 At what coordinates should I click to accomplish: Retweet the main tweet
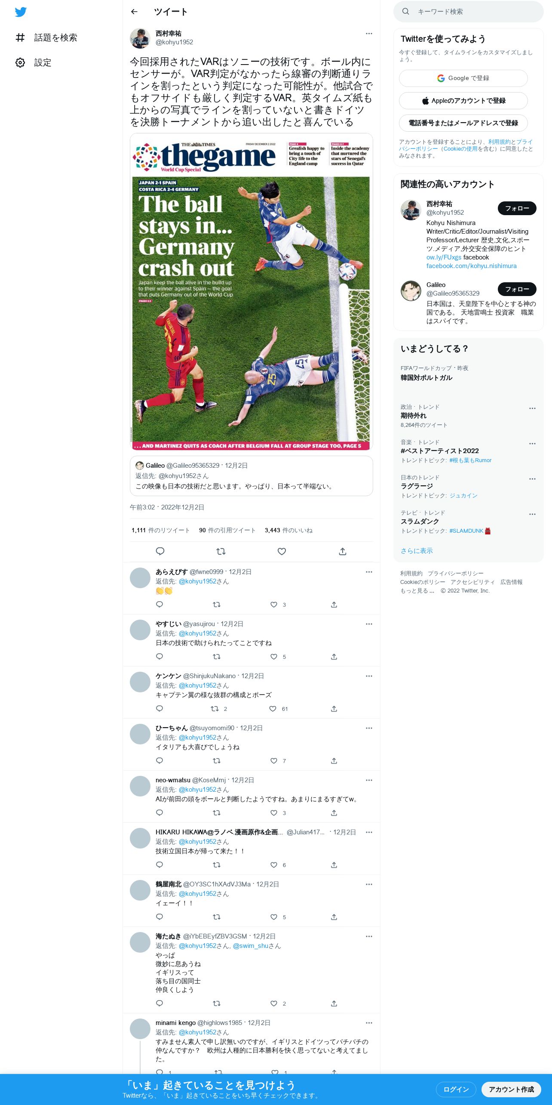tap(221, 551)
